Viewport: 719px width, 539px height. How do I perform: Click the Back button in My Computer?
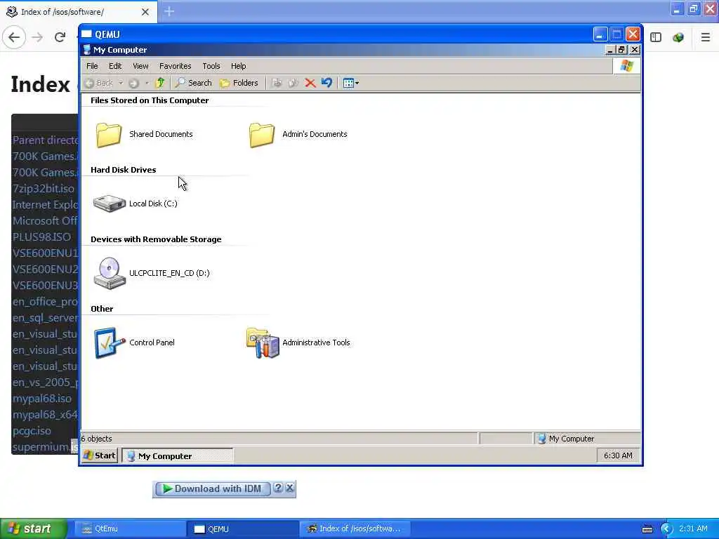click(99, 83)
